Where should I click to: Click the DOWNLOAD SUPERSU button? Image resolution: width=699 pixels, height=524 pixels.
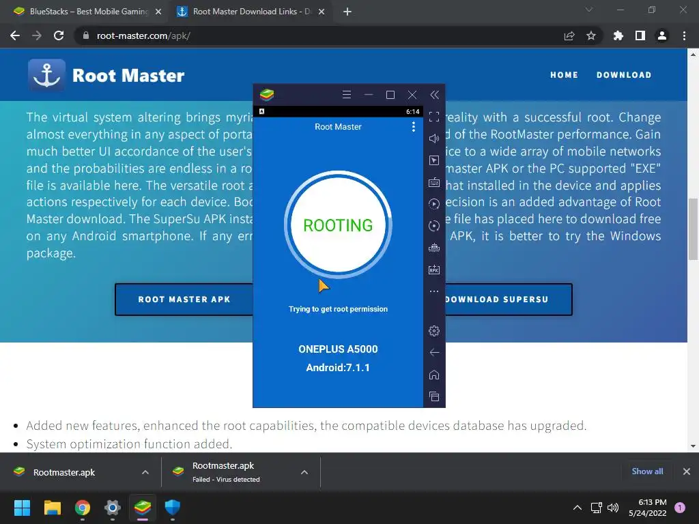[x=508, y=300]
